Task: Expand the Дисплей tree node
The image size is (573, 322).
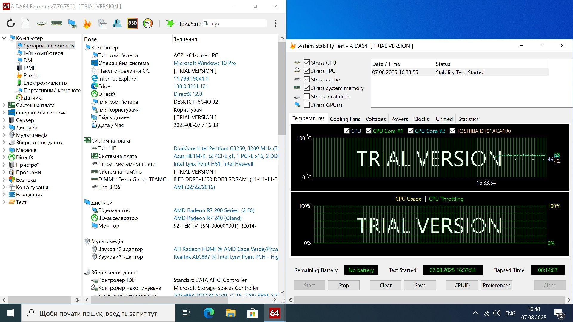Action: click(x=4, y=127)
